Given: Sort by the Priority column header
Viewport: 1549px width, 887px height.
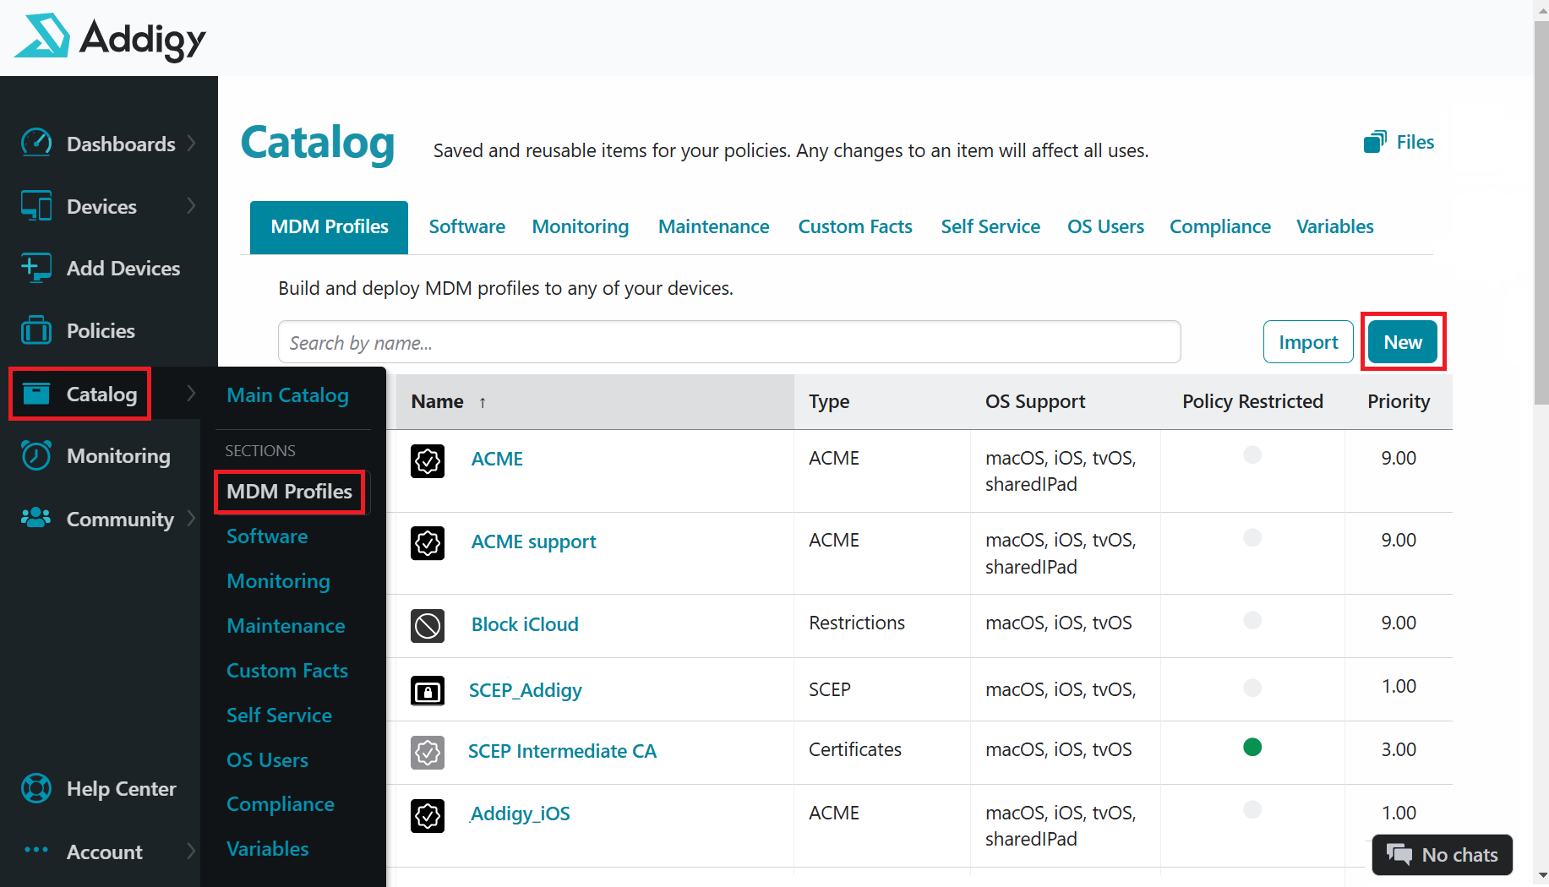Looking at the screenshot, I should [1399, 401].
